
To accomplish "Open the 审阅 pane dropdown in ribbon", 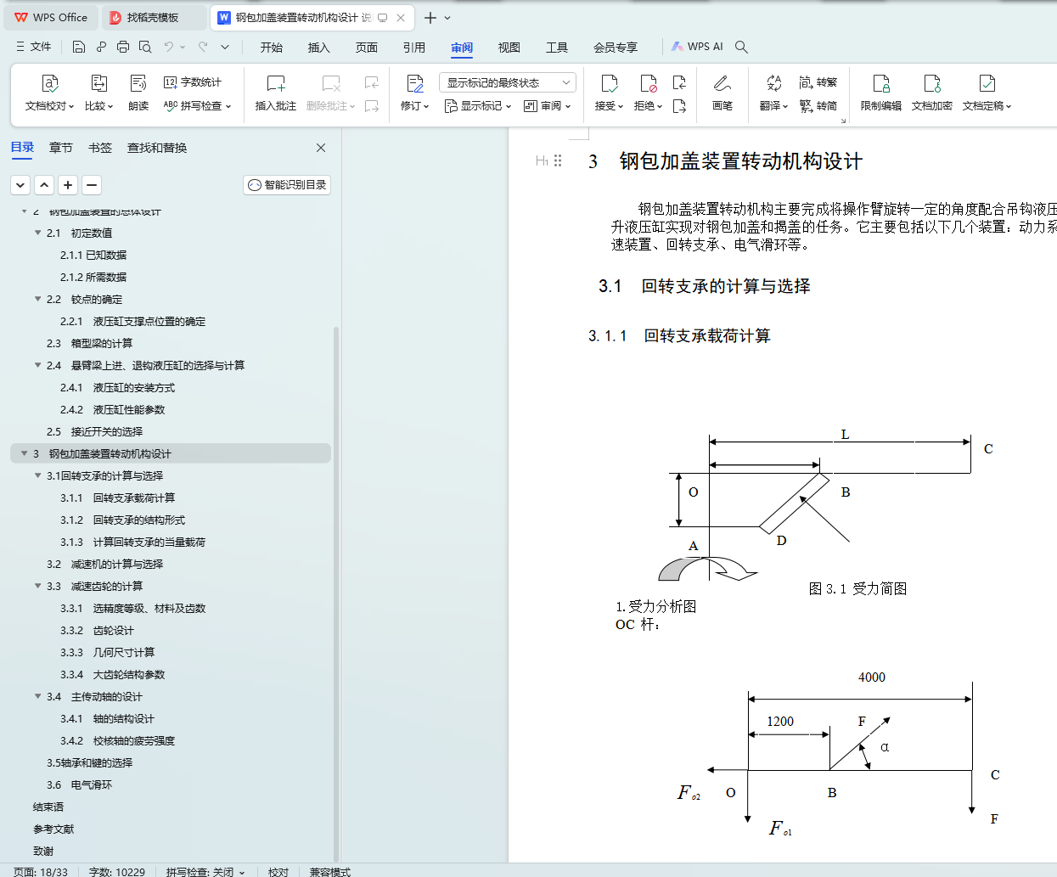I will 548,106.
